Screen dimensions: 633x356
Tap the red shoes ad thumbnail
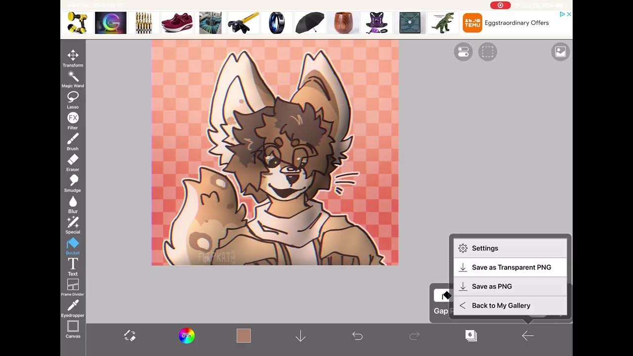pyautogui.click(x=177, y=23)
